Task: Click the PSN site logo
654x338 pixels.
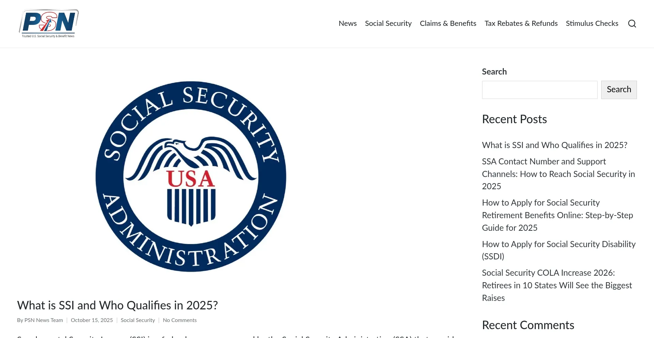Action: (x=49, y=23)
